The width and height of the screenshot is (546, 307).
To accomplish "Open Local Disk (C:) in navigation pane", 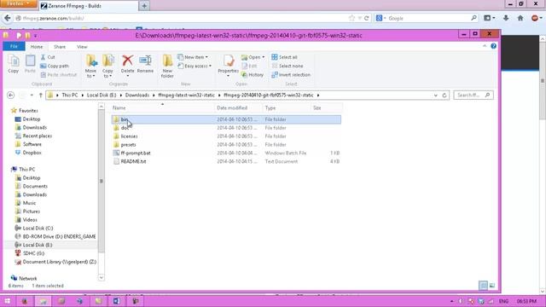I will (x=34, y=228).
